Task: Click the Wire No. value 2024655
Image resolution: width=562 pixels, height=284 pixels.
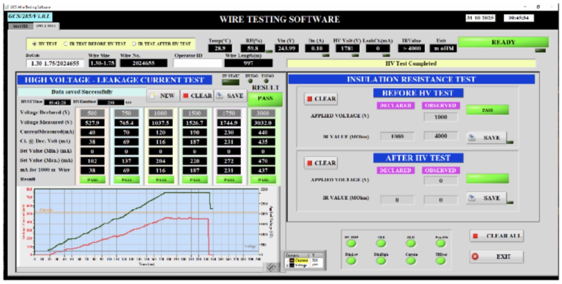Action: [x=144, y=63]
